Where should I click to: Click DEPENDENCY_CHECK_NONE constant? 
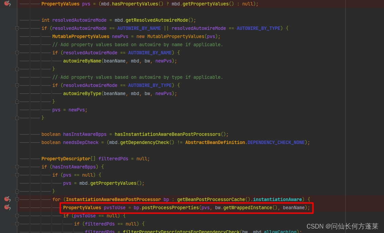click(x=276, y=143)
